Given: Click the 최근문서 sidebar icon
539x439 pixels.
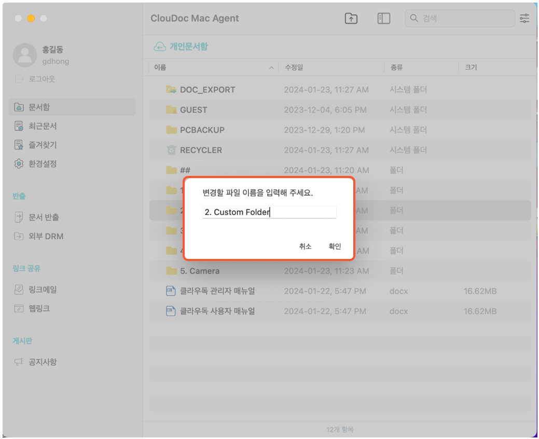Looking at the screenshot, I should [x=19, y=126].
